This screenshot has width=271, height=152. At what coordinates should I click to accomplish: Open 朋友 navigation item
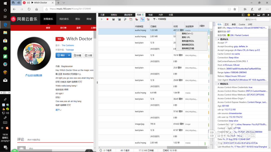[x=78, y=19]
